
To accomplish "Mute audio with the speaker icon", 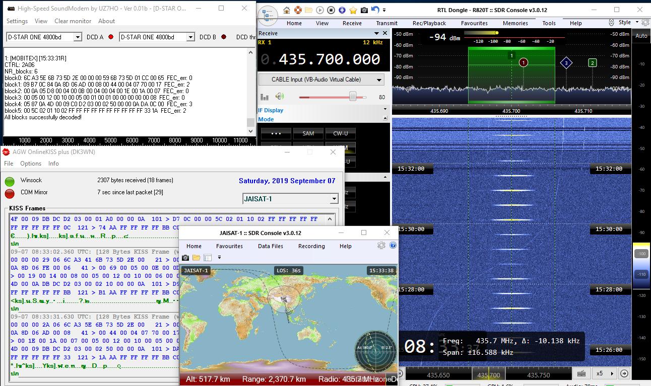I will 280,97.
